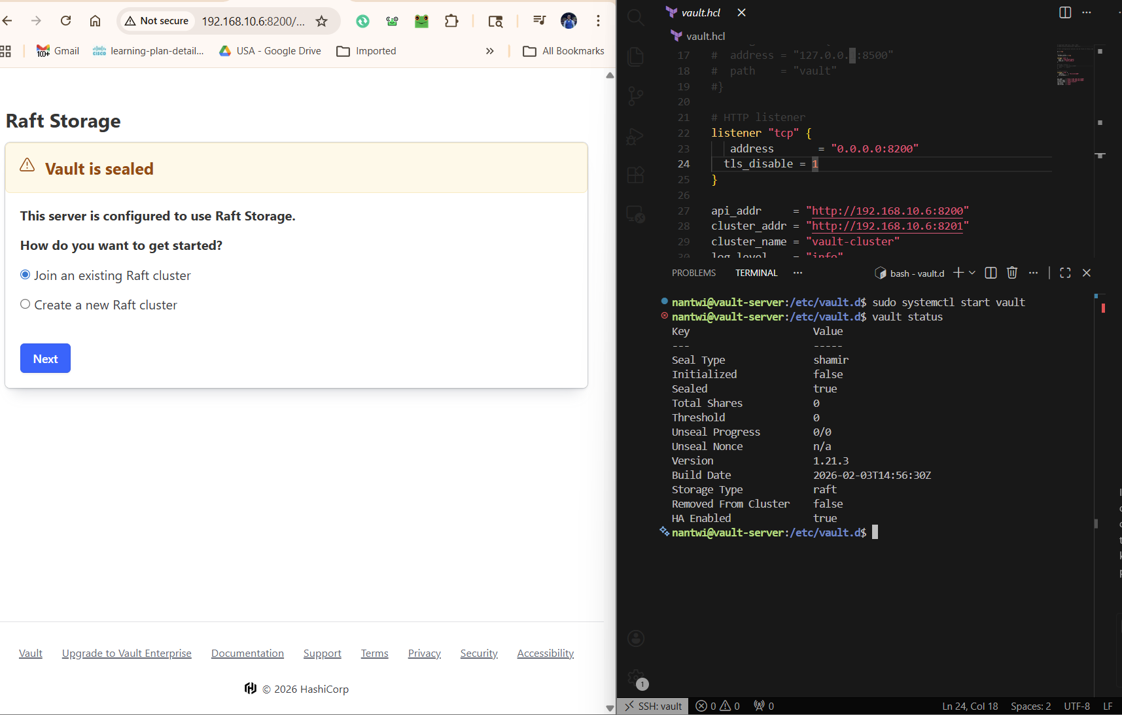Click the SSH: vault remote indicator
Screen dimensions: 1122x715
click(653, 706)
